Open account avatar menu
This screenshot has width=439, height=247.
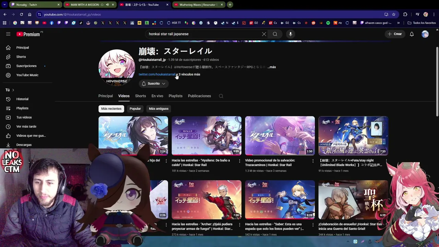(425, 34)
